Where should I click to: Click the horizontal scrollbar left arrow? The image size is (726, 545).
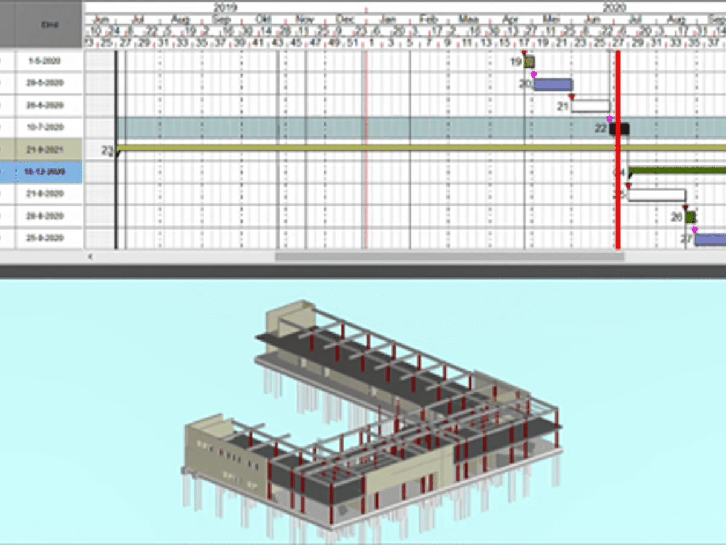91,257
